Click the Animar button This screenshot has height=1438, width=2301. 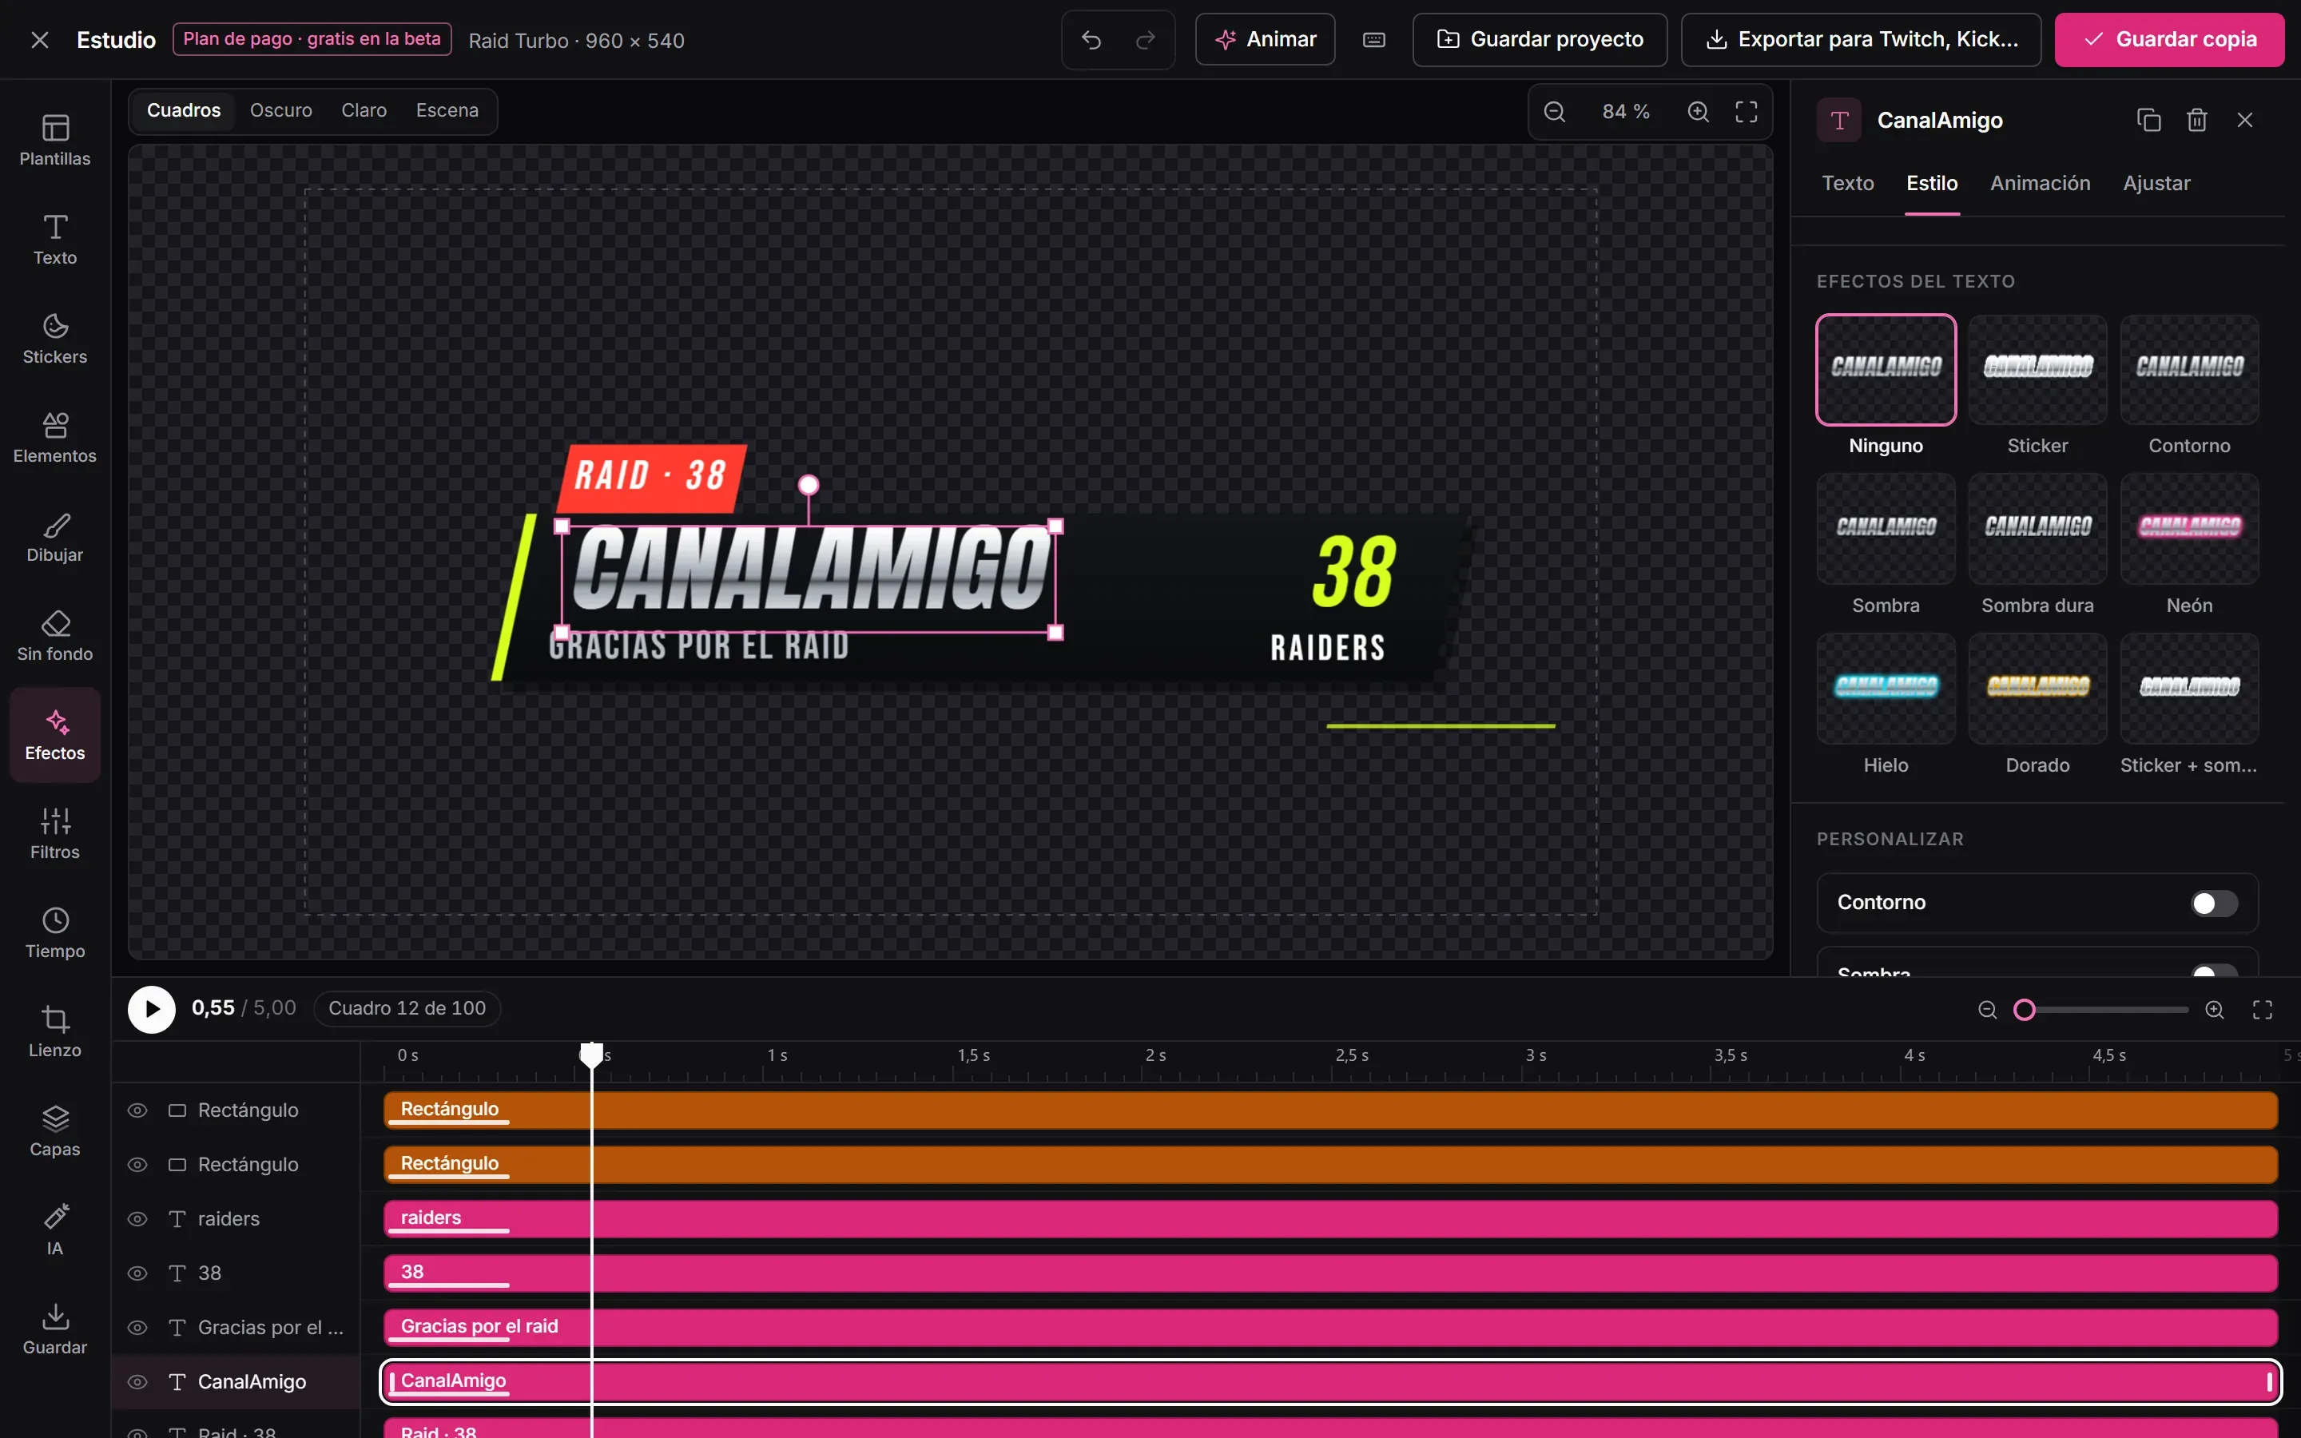[1265, 40]
